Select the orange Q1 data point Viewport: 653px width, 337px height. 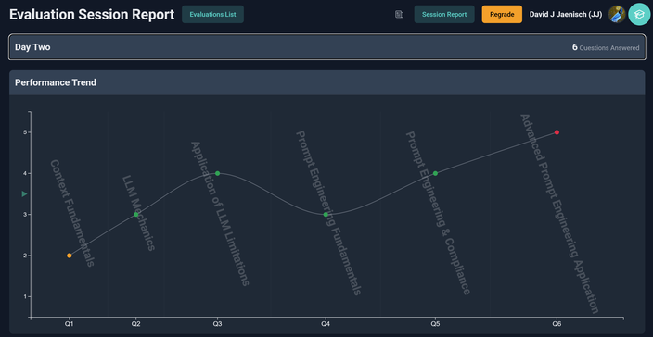[x=70, y=256]
